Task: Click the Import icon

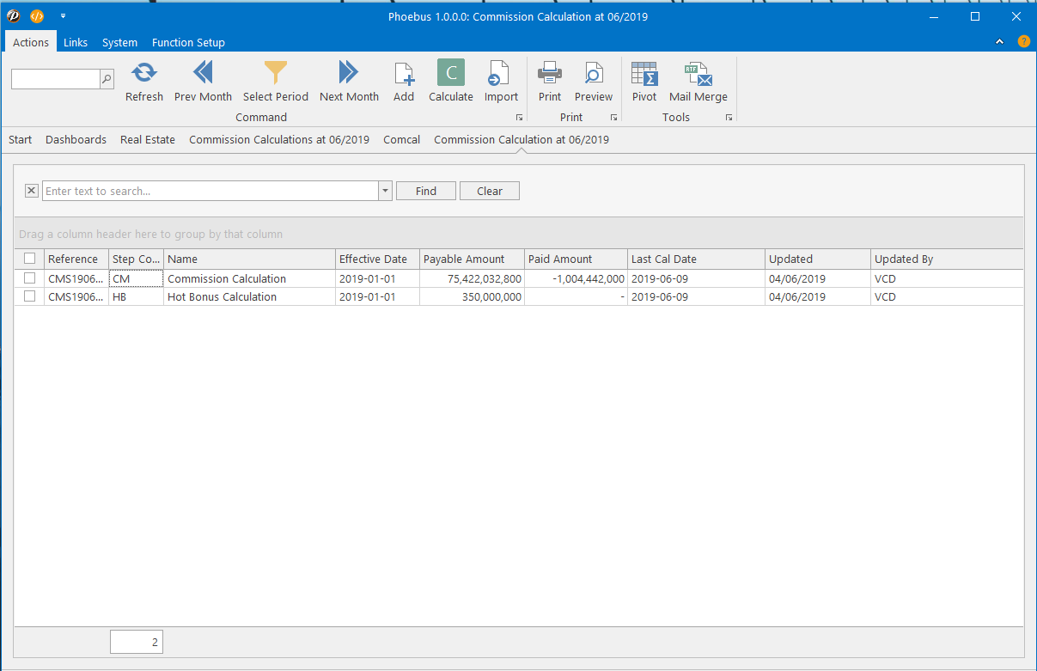Action: click(x=501, y=73)
